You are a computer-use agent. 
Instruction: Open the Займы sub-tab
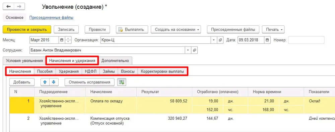(x=109, y=72)
